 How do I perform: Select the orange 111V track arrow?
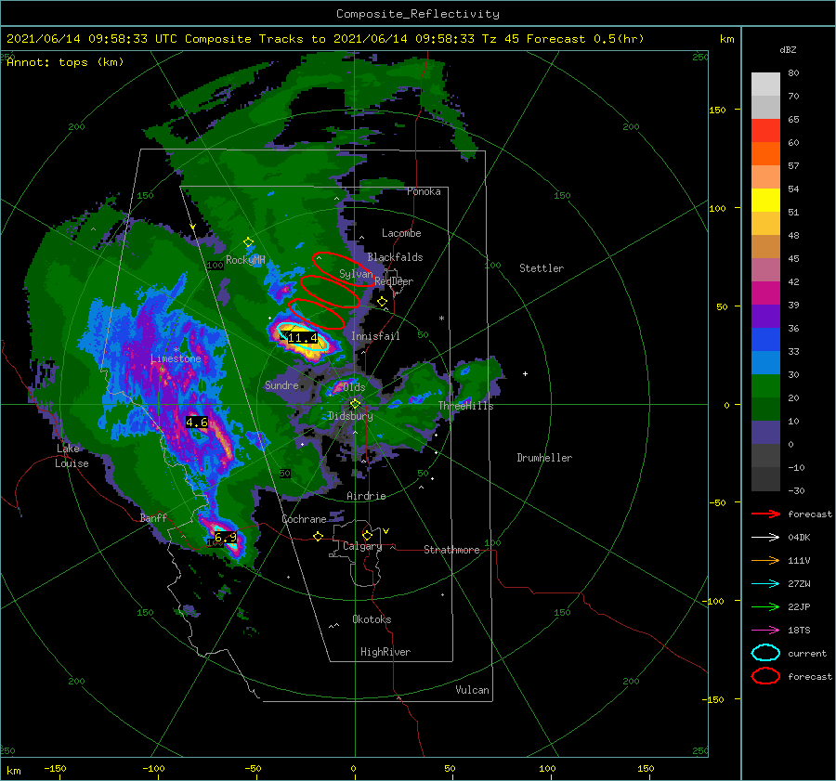click(x=765, y=560)
